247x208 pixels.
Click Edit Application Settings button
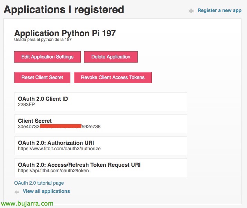point(47,57)
